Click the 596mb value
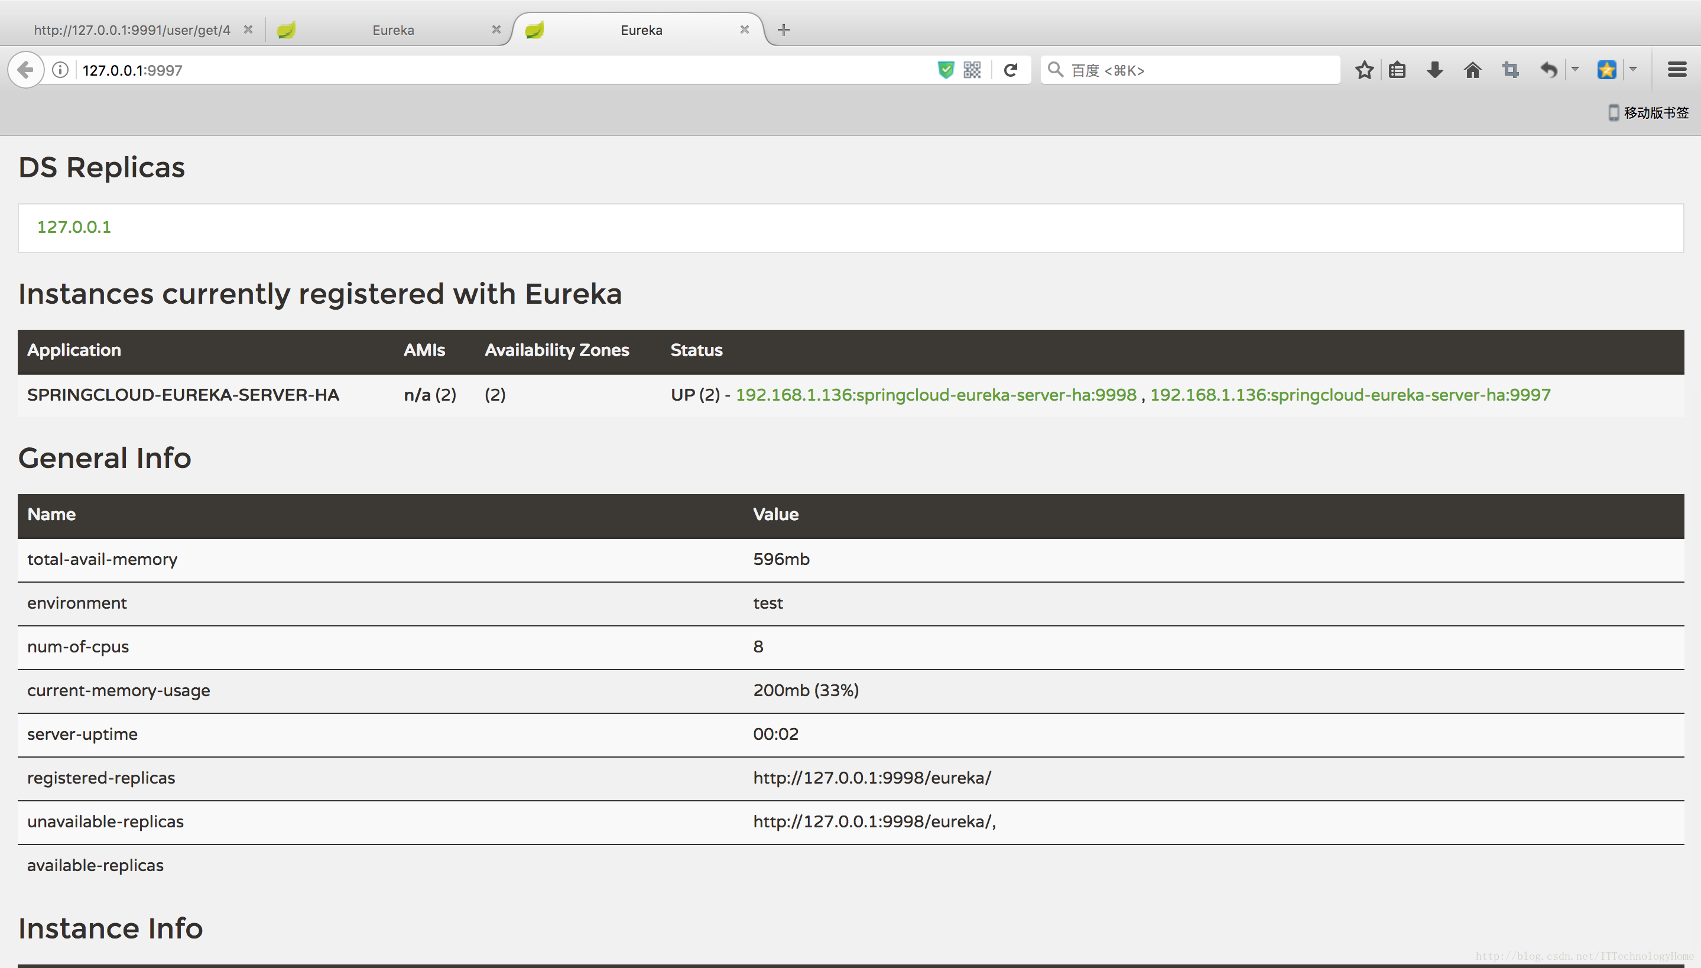Viewport: 1701px width, 968px height. (781, 559)
